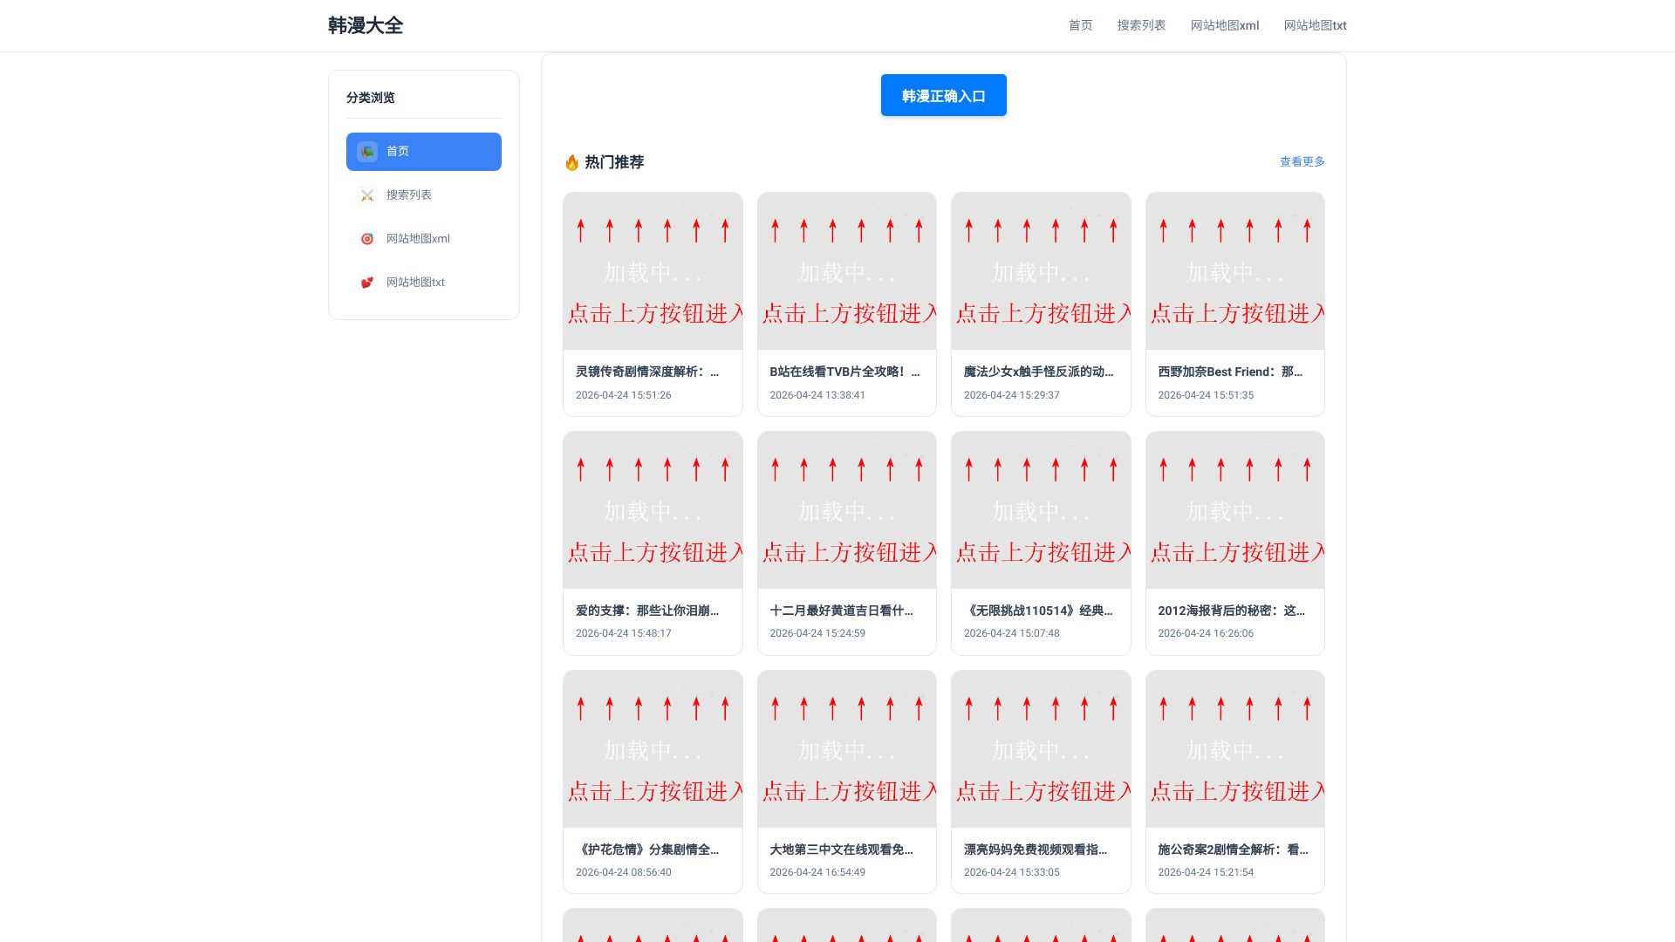The width and height of the screenshot is (1675, 942).
Task: Click the crossed-swords icon beside 搜索列表
Action: coord(367,195)
